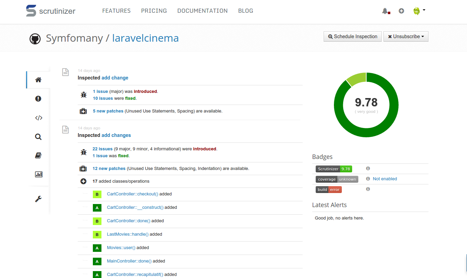Click the 9.78 quality score donut chart
This screenshot has height=278, width=467.
[x=366, y=105]
